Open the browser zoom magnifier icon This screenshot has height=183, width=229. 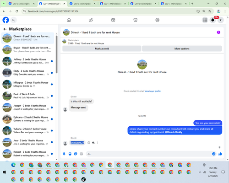[x=204, y=11]
